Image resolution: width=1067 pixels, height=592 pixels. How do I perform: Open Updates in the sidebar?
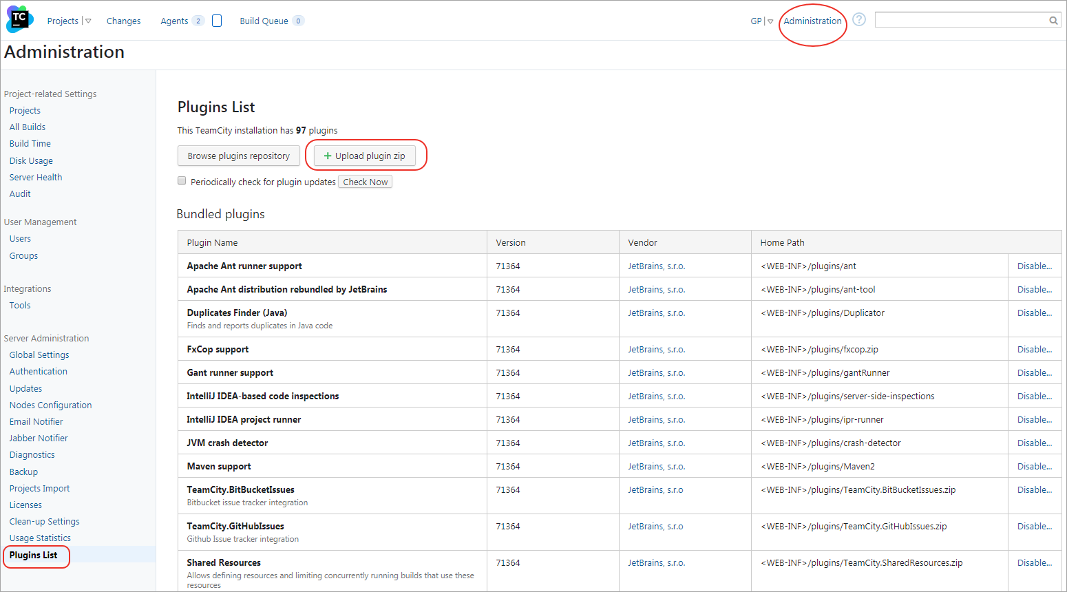coord(25,389)
